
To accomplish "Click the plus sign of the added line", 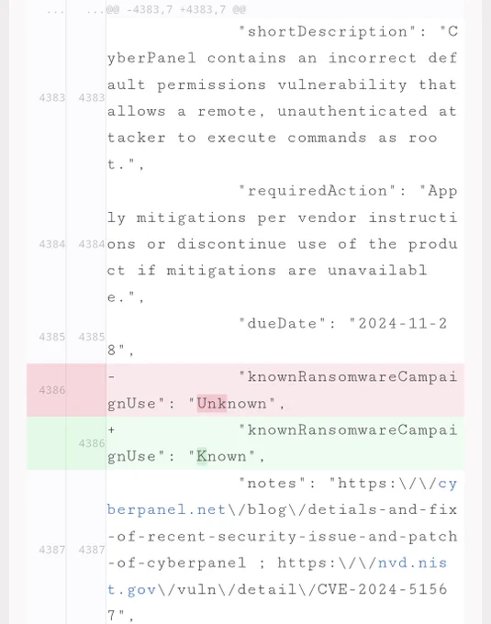I will coord(111,429).
